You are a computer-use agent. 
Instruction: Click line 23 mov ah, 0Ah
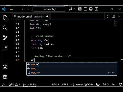click(x=40, y=40)
